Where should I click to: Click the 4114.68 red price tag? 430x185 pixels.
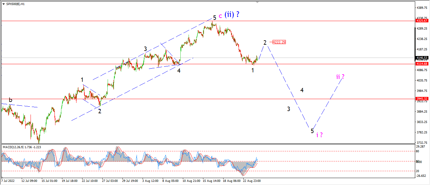[x=422, y=64]
